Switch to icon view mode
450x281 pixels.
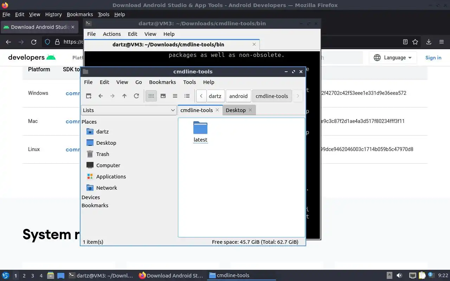[x=151, y=96]
